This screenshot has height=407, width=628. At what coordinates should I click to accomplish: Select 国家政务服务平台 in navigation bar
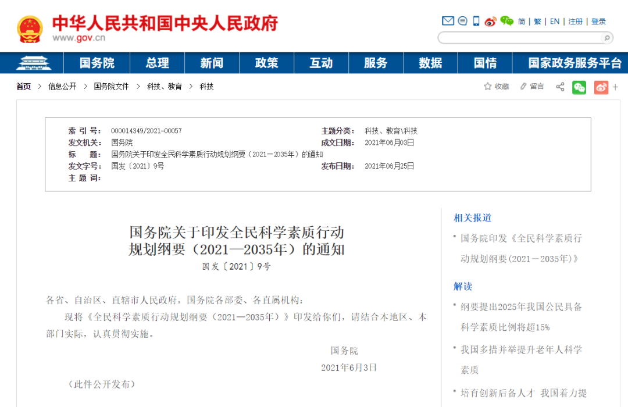(575, 63)
